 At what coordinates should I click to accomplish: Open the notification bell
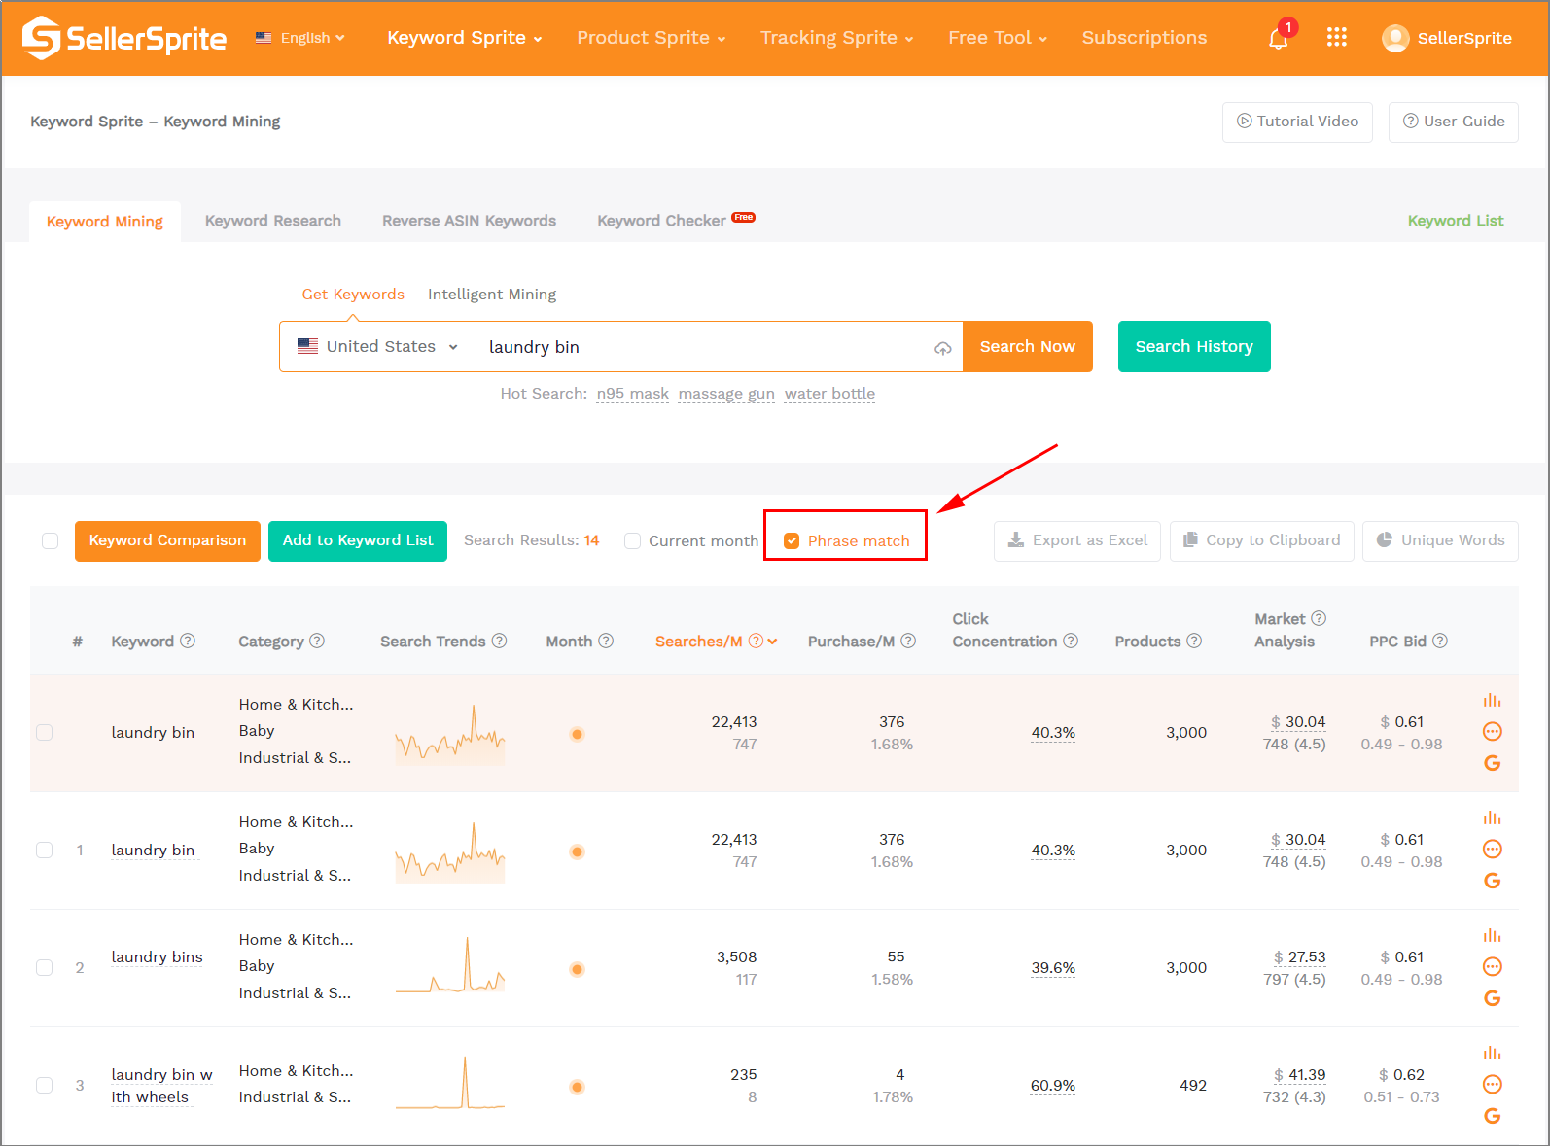1279,39
